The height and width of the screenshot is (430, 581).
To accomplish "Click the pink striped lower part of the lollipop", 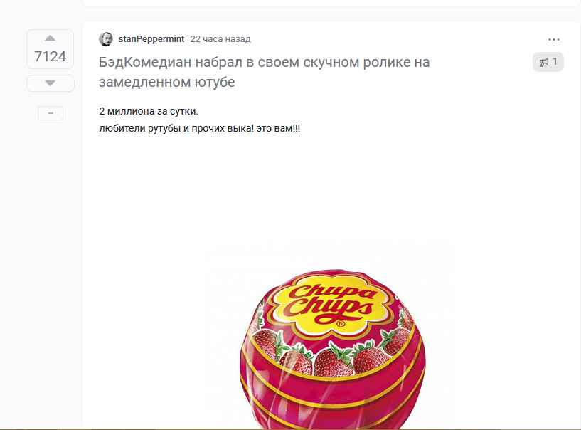I will (x=332, y=401).
